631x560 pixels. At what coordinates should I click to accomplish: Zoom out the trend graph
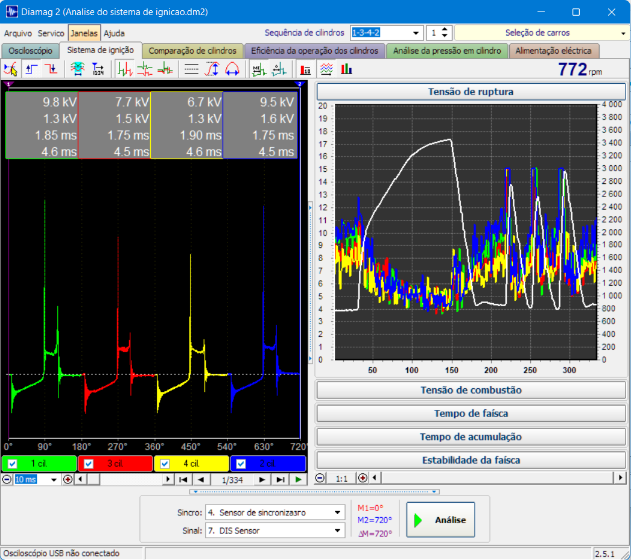320,478
